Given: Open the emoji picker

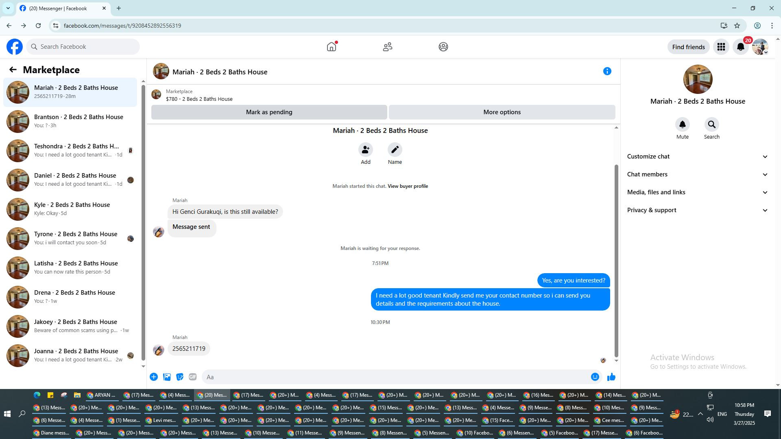Looking at the screenshot, I should (x=595, y=377).
